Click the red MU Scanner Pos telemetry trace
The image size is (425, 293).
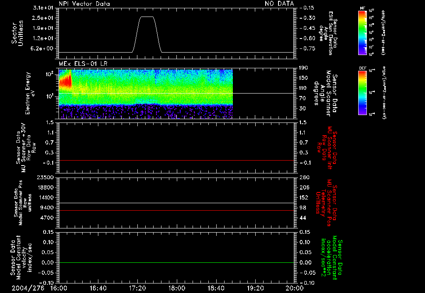[176, 210]
